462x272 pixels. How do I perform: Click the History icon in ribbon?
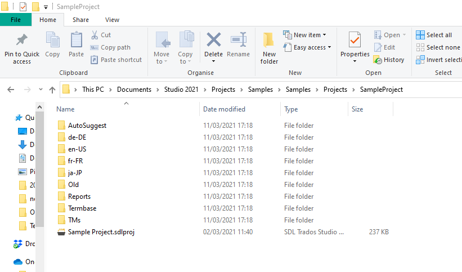tap(378, 60)
